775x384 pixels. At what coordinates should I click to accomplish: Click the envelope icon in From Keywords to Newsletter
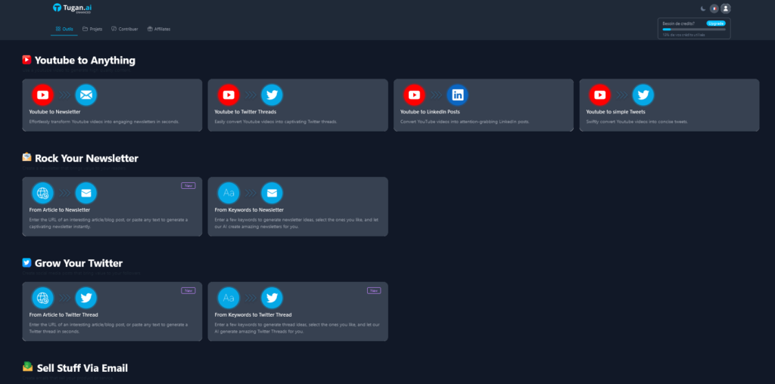click(272, 193)
